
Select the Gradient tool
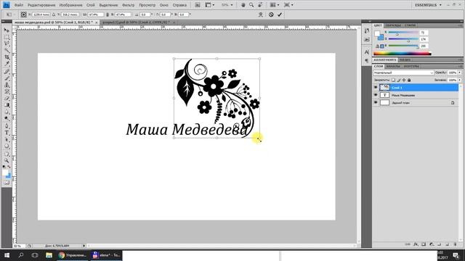tap(7, 105)
